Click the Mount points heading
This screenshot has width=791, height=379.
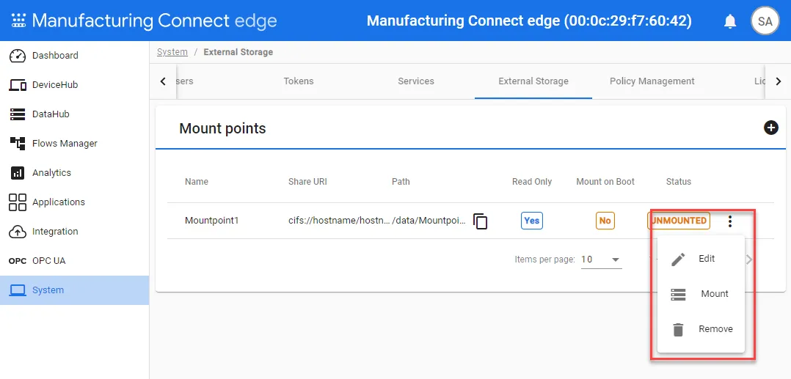[222, 128]
